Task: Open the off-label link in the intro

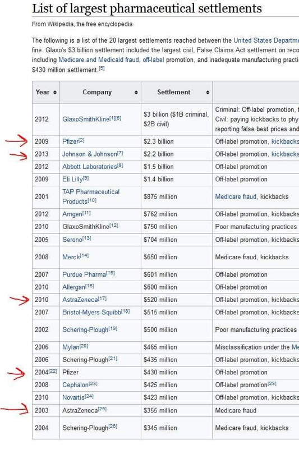Action: [153, 60]
